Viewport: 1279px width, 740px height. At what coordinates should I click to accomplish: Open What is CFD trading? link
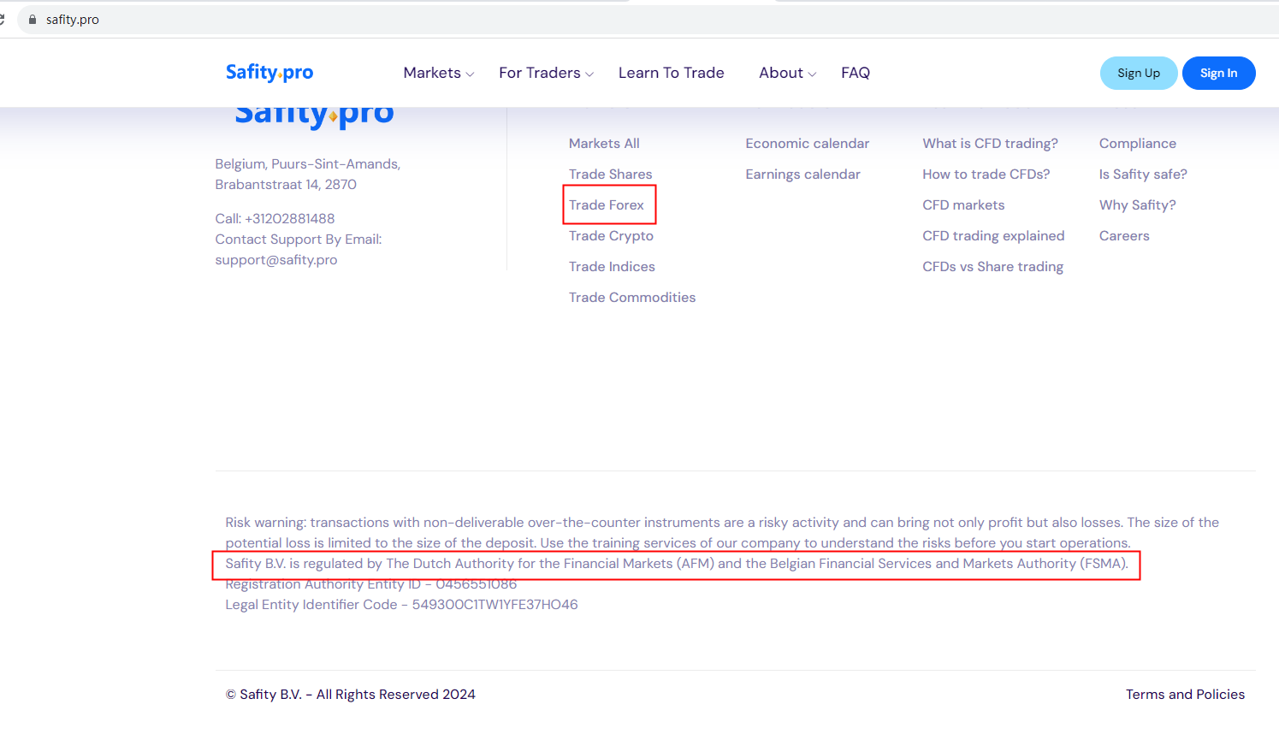point(991,144)
